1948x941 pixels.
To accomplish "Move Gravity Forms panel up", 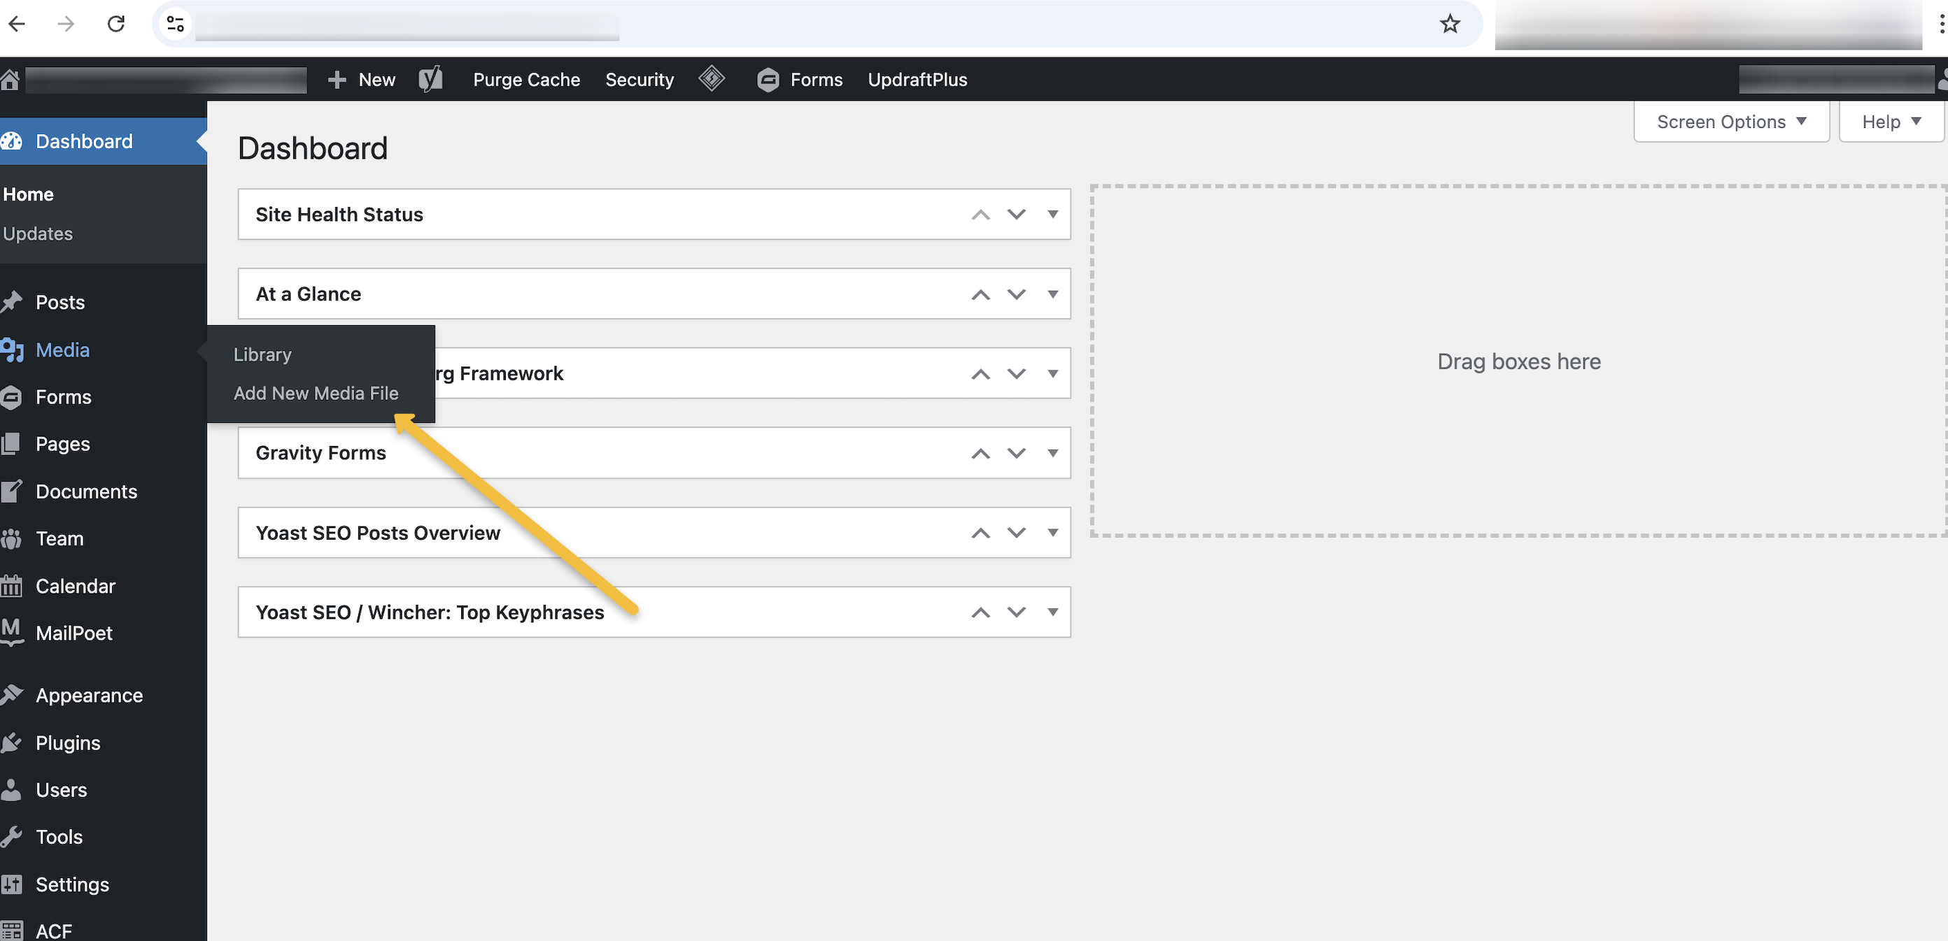I will tap(981, 453).
